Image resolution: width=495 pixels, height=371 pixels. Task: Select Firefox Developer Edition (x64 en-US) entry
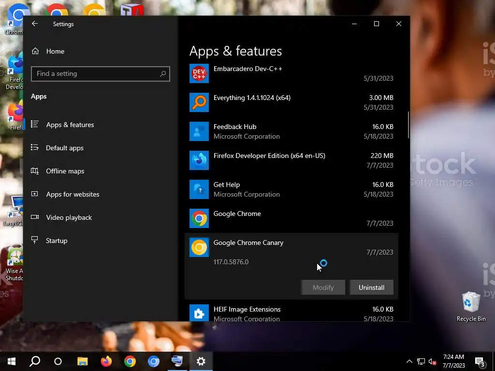(x=291, y=160)
